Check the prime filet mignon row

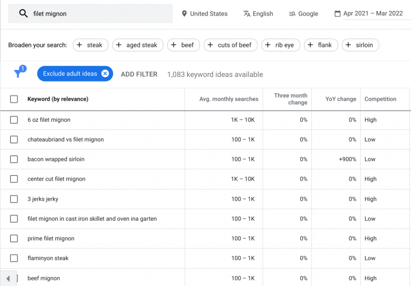pyautogui.click(x=14, y=238)
